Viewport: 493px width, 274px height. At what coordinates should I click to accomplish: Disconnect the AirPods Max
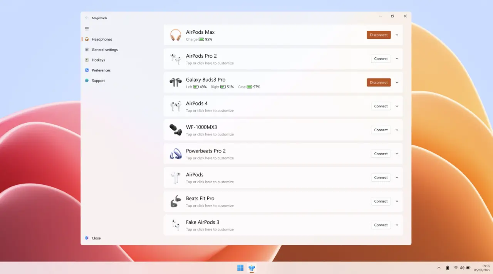(x=379, y=35)
